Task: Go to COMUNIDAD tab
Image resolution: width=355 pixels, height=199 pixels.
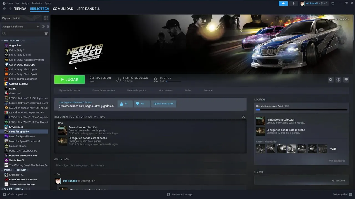Action: point(63,9)
